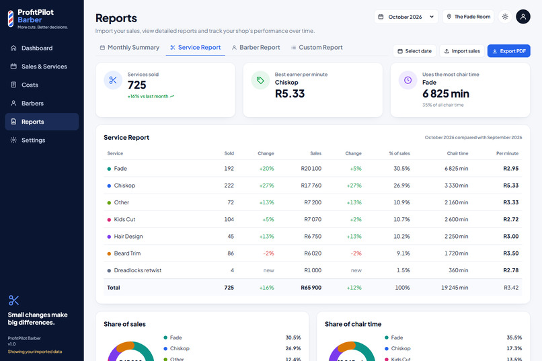Click the Showing your imported data text

tap(35, 352)
